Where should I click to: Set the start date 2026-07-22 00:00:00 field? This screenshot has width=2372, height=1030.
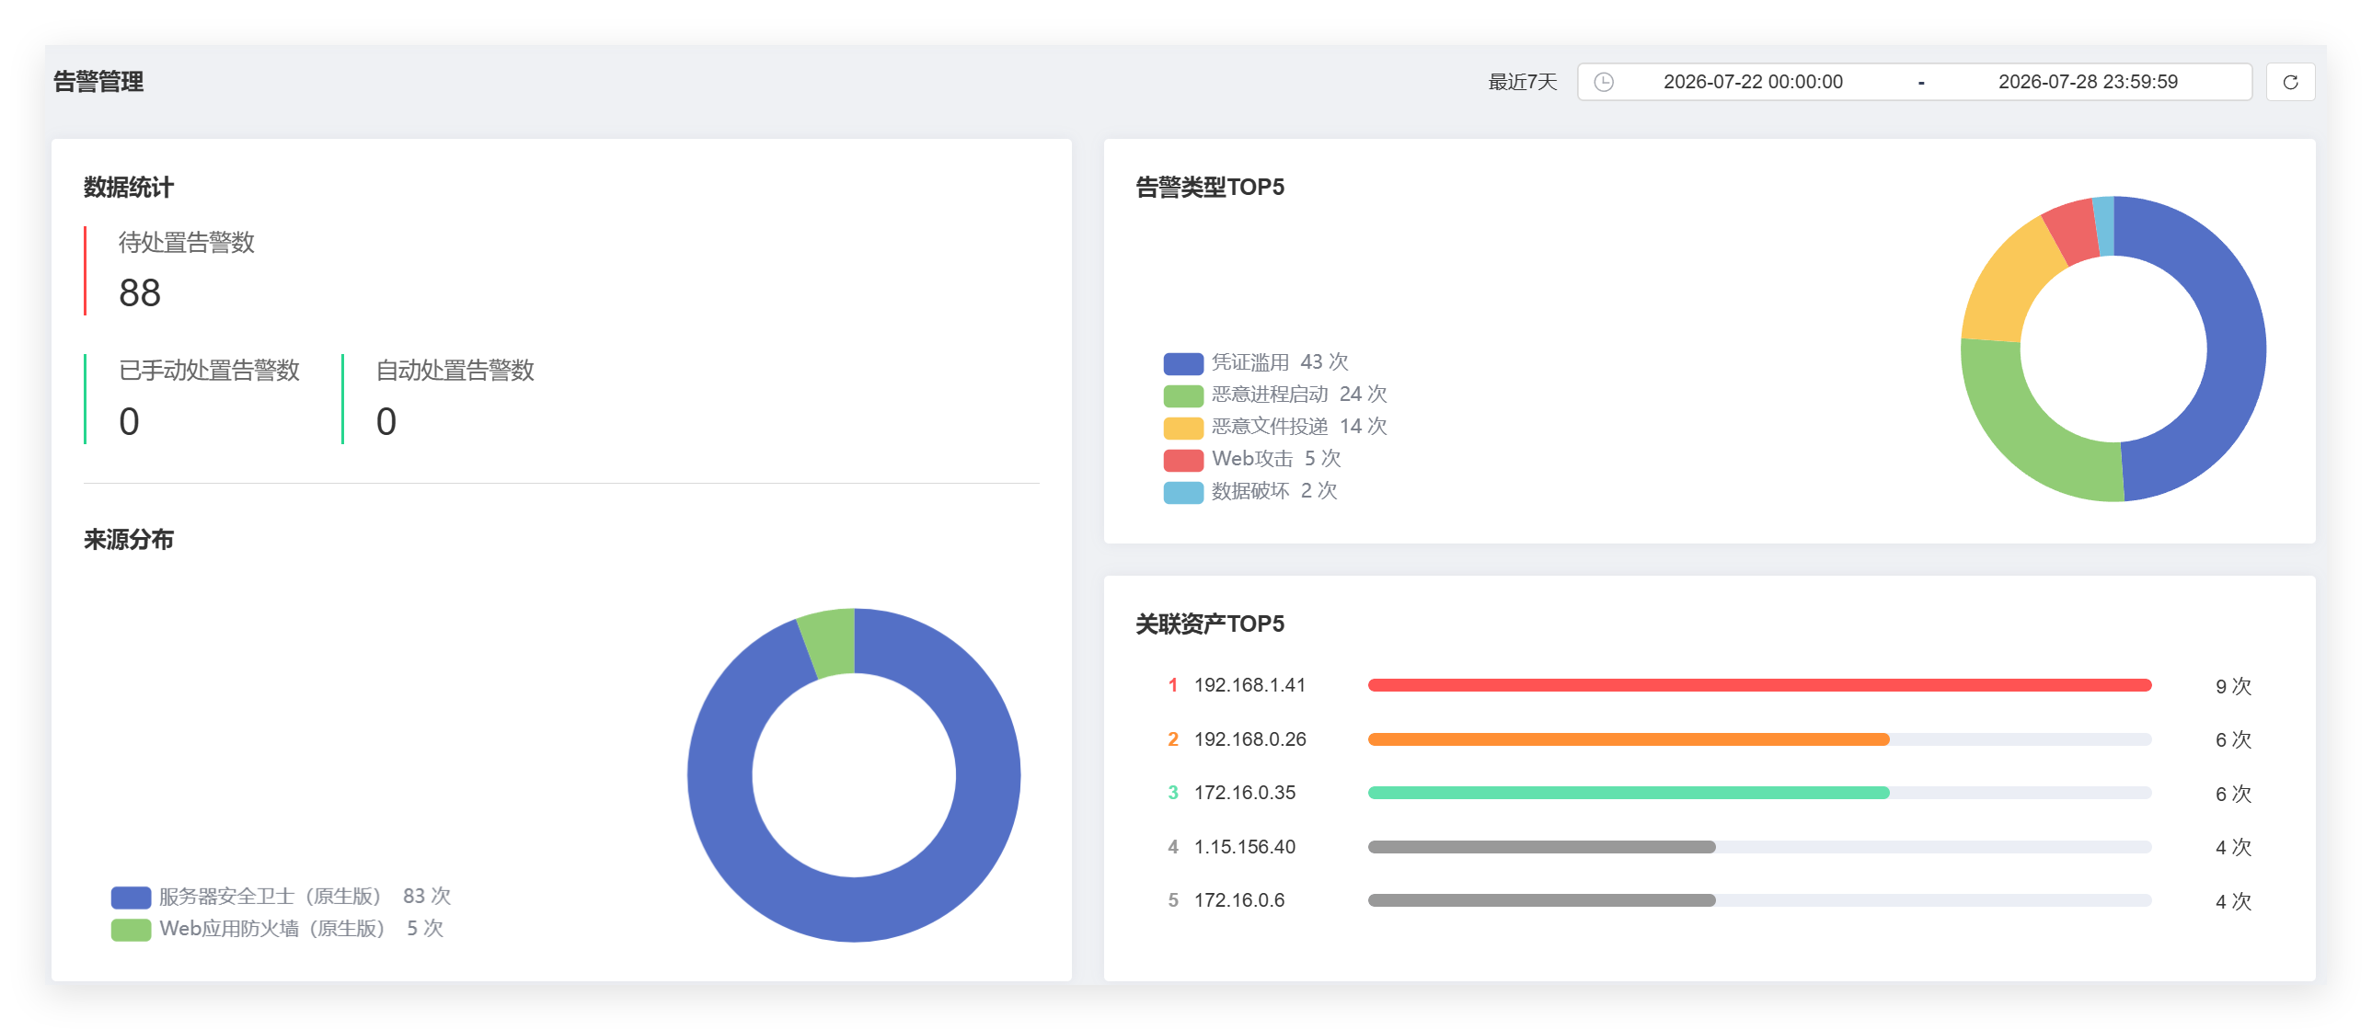1752,82
